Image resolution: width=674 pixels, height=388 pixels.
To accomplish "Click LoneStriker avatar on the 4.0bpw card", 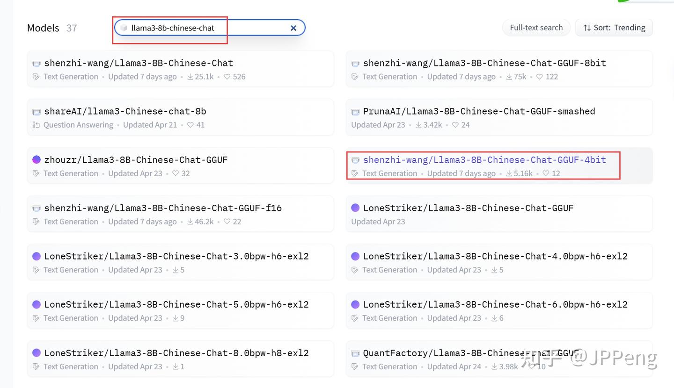I will 355,256.
